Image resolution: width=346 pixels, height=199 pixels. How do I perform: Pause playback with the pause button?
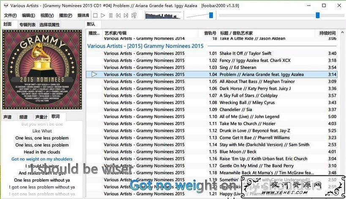click(111, 16)
